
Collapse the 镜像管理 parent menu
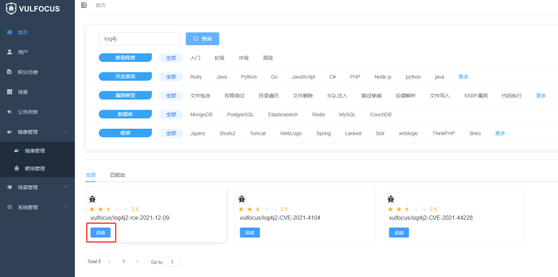38,131
